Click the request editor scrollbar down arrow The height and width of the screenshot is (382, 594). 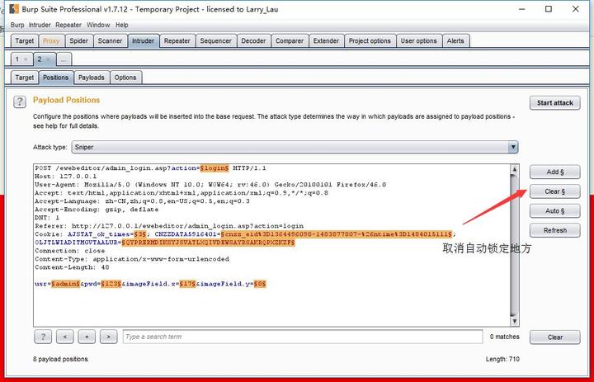tap(515, 322)
